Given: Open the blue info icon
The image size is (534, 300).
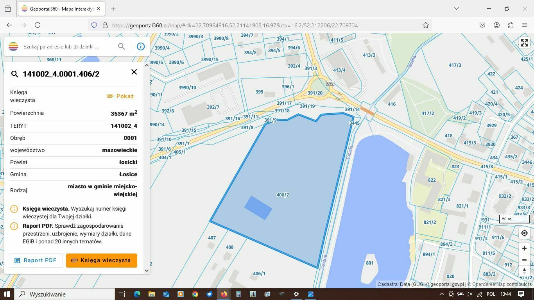Looking at the screenshot, I should (x=141, y=46).
